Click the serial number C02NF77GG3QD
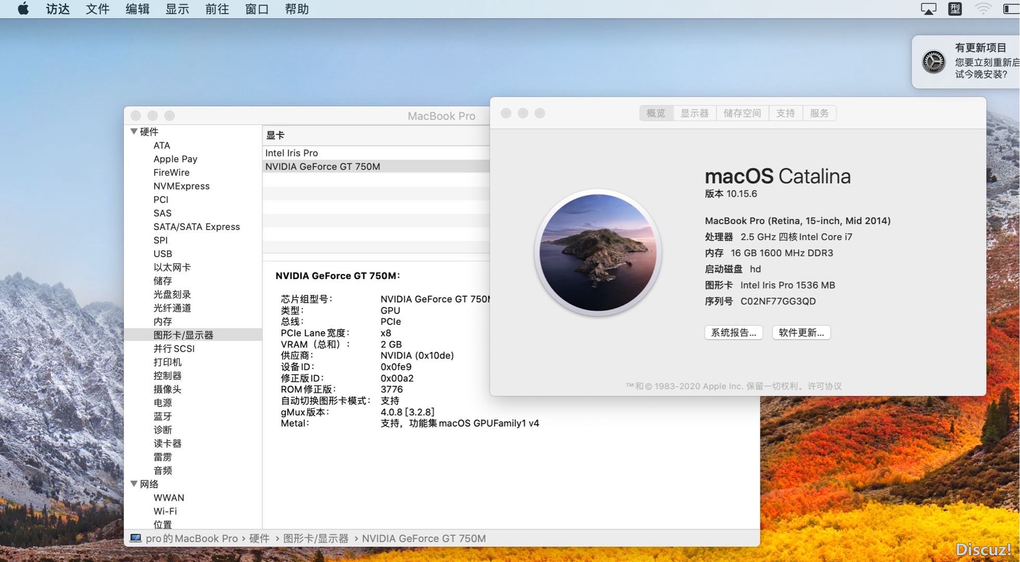This screenshot has width=1020, height=562. pyautogui.click(x=778, y=301)
